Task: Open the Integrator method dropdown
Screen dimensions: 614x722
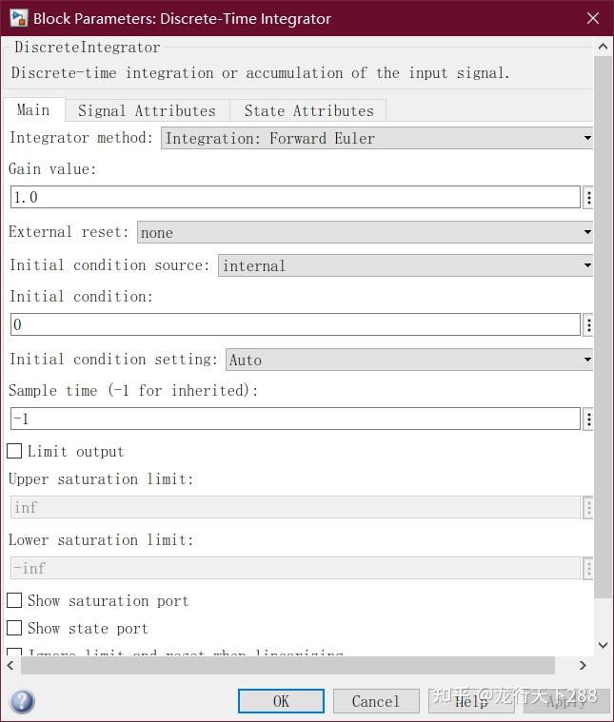Action: [377, 139]
